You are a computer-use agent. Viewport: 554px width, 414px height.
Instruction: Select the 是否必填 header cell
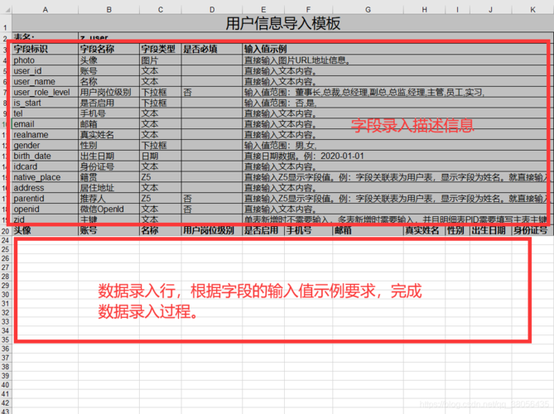pyautogui.click(x=212, y=49)
